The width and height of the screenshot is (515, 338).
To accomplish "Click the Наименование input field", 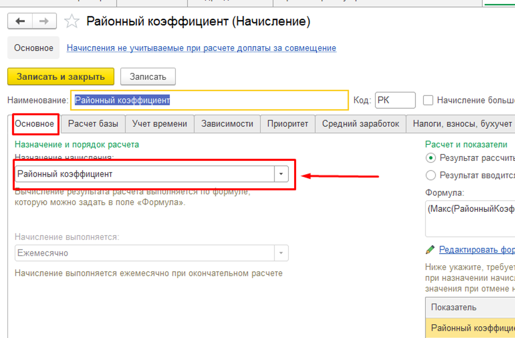I will (x=209, y=100).
